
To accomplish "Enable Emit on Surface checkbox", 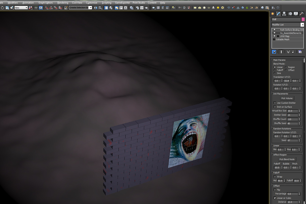I will pyautogui.click(x=275, y=107).
